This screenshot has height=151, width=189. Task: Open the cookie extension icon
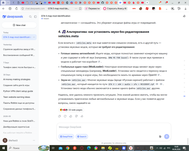(x=141, y=9)
